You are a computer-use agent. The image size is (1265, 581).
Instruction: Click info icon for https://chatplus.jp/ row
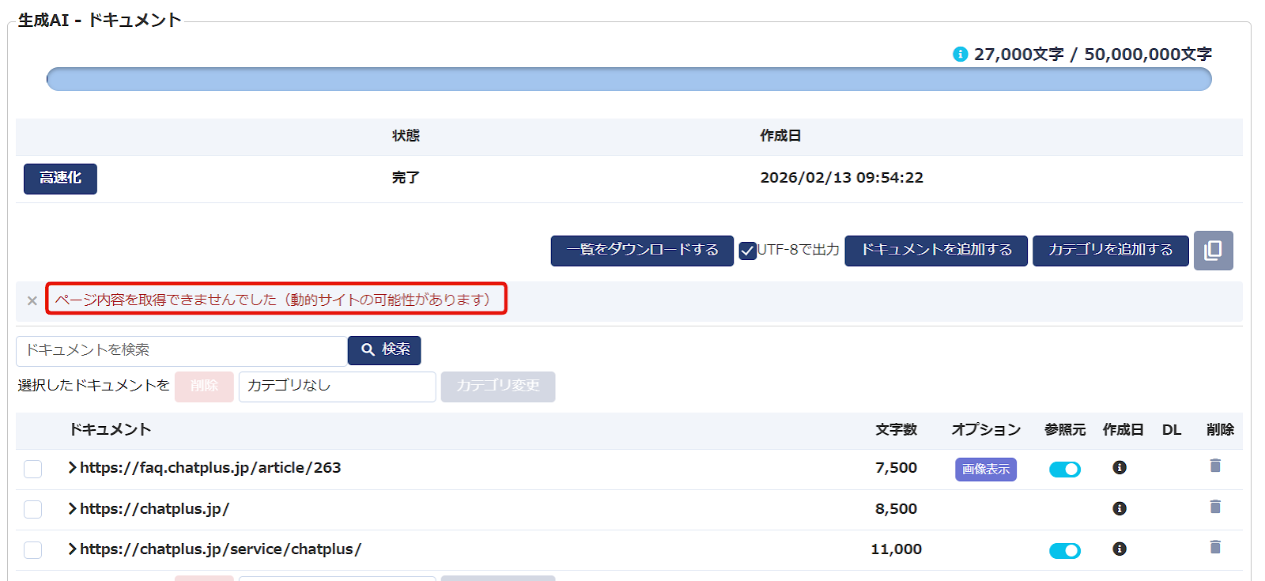(1119, 508)
